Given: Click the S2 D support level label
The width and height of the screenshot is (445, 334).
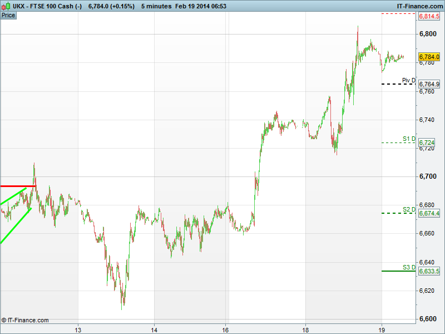Looking at the screenshot, I should click(409, 209).
